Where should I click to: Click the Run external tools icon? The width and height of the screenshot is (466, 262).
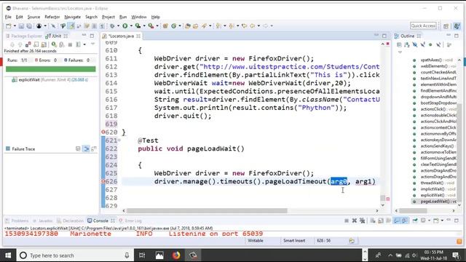pos(151,26)
